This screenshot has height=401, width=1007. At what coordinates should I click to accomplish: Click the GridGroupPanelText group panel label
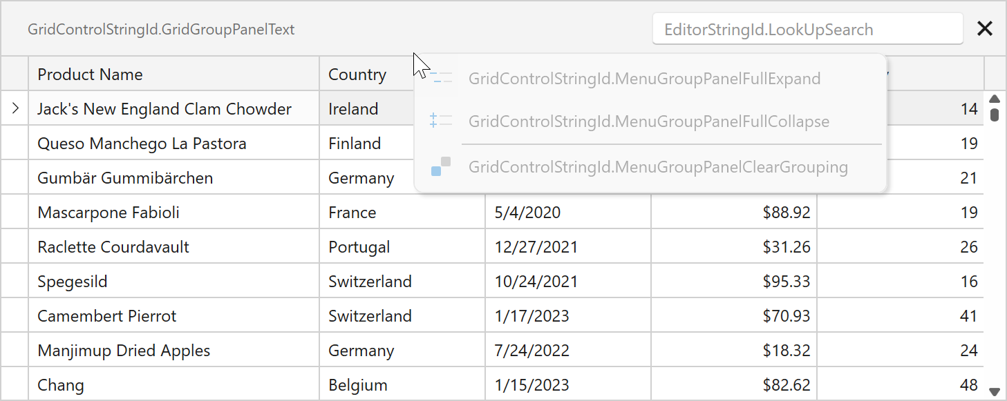(x=161, y=30)
